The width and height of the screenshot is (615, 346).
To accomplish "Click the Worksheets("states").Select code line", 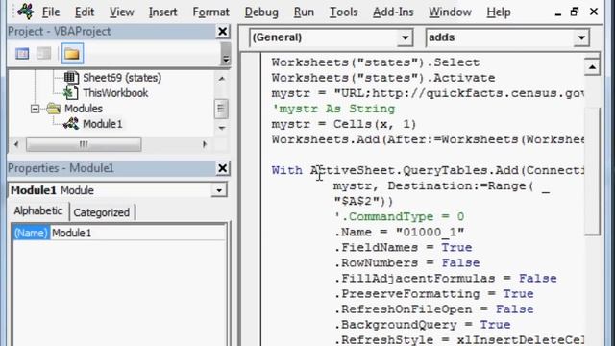I will coord(376,62).
